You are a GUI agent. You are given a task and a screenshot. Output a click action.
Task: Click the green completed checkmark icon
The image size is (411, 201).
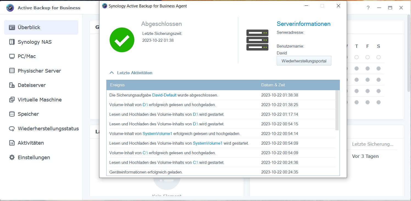(x=122, y=40)
